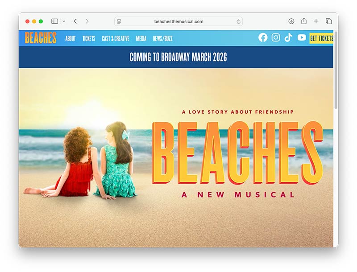Click the Share icon in toolbar
357x272 pixels.
[x=304, y=21]
